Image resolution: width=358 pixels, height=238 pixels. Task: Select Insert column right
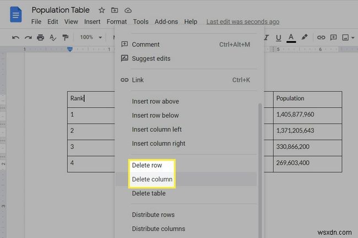pyautogui.click(x=186, y=143)
